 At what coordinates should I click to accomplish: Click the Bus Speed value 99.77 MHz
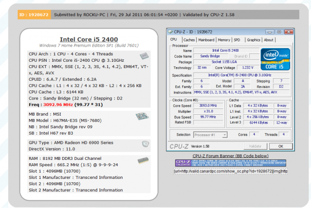[x=208, y=117]
